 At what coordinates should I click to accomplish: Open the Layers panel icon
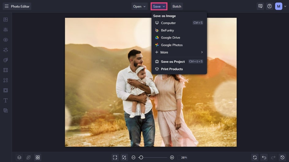point(19,157)
